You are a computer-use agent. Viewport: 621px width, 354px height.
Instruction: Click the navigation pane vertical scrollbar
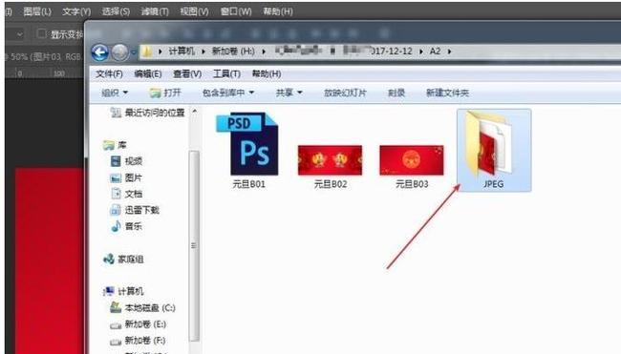pyautogui.click(x=194, y=245)
